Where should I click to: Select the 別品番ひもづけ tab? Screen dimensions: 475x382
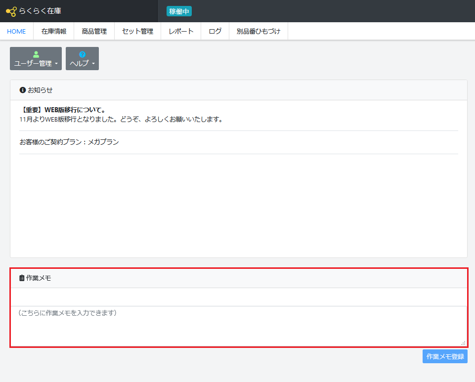(x=259, y=31)
